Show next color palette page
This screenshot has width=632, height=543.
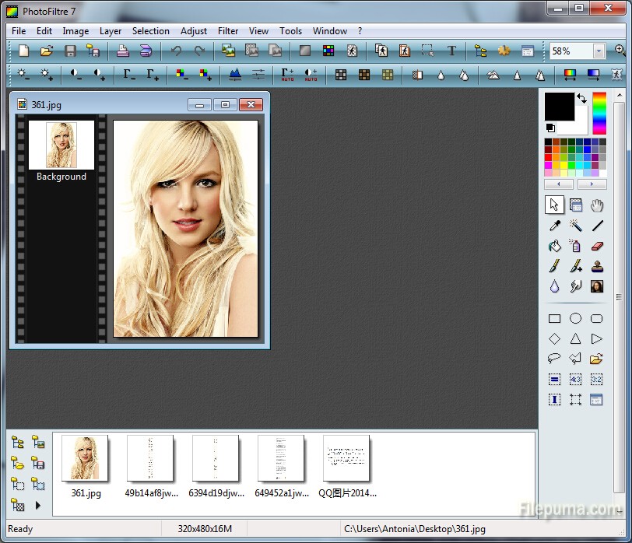[x=592, y=184]
